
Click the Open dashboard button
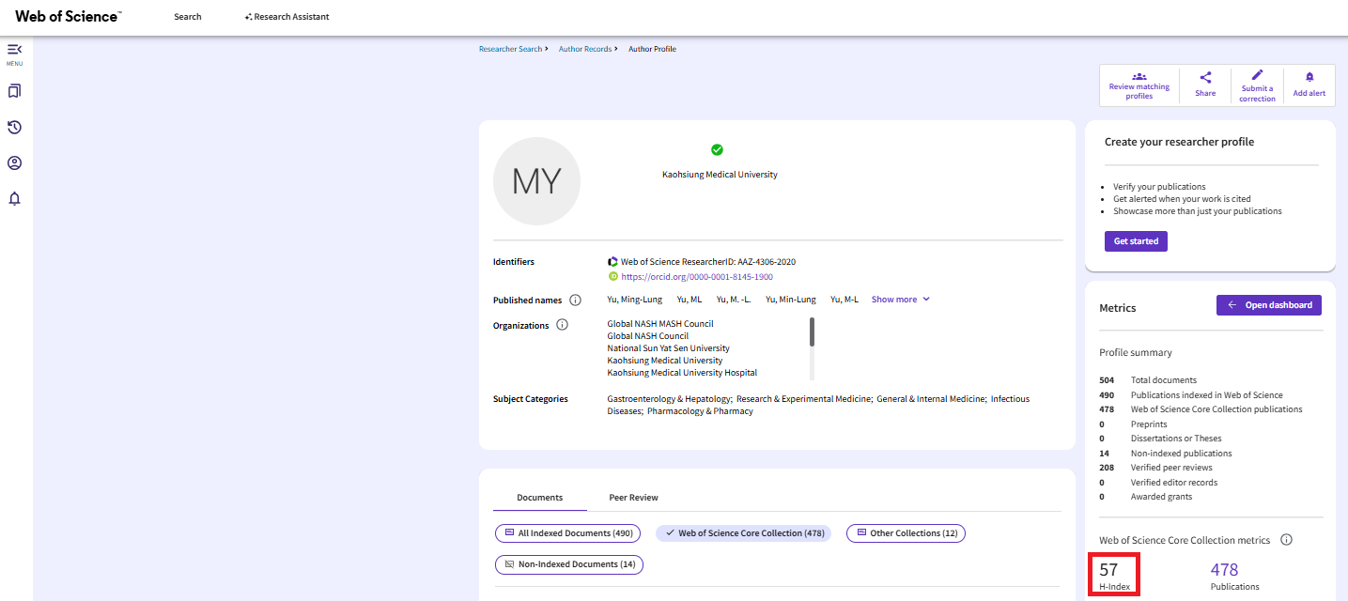[1269, 305]
